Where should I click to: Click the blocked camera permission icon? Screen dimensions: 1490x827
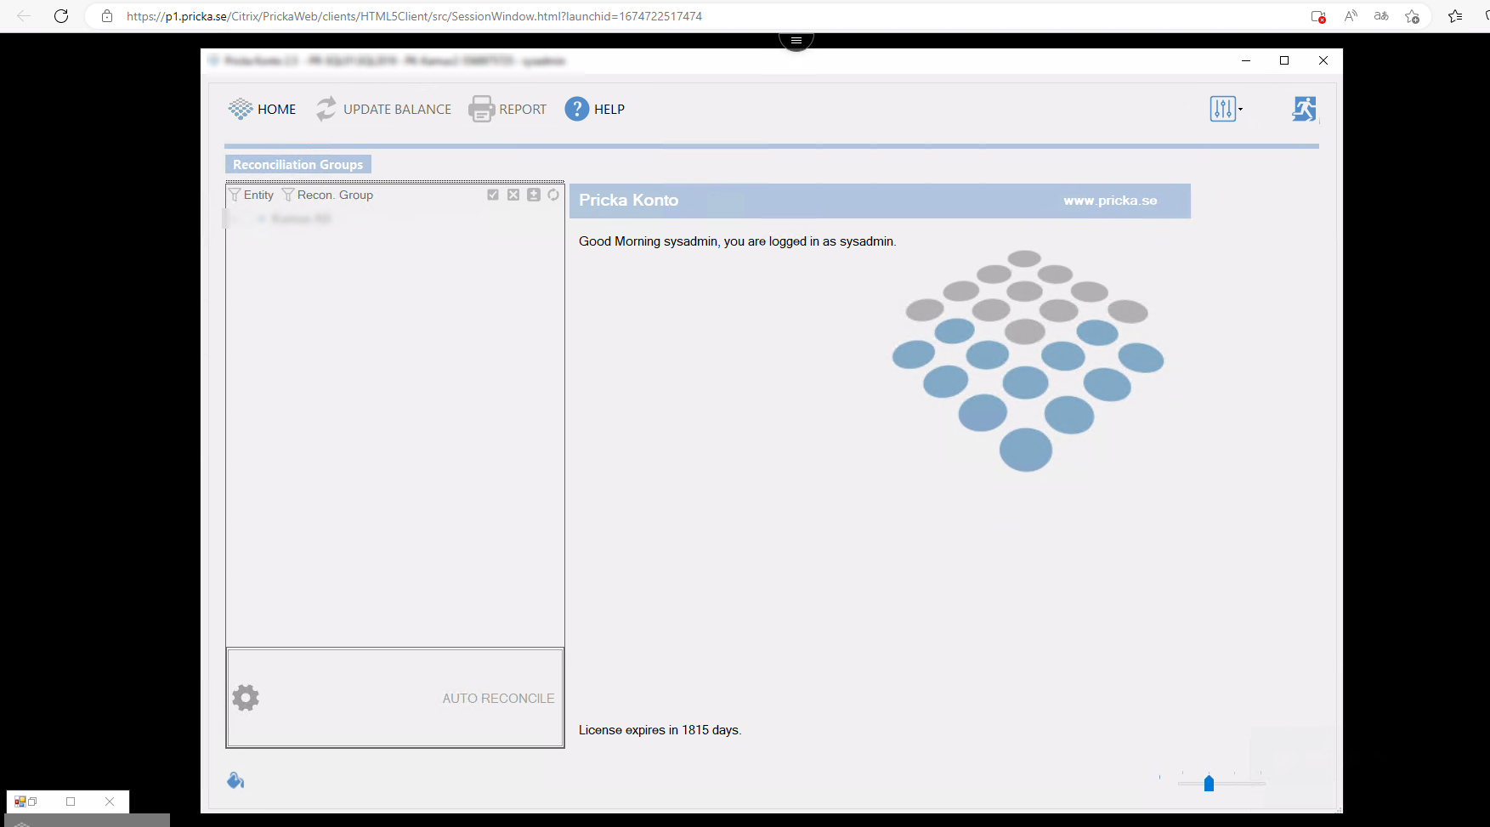click(1318, 16)
